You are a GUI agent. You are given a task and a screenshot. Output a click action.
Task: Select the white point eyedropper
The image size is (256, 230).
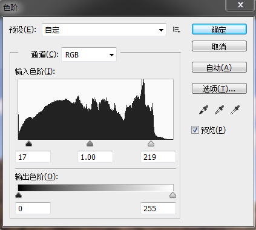point(235,110)
